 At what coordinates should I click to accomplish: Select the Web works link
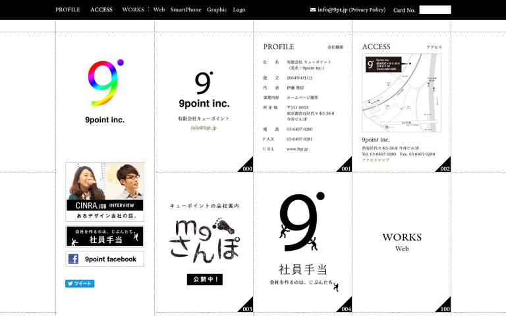(159, 10)
